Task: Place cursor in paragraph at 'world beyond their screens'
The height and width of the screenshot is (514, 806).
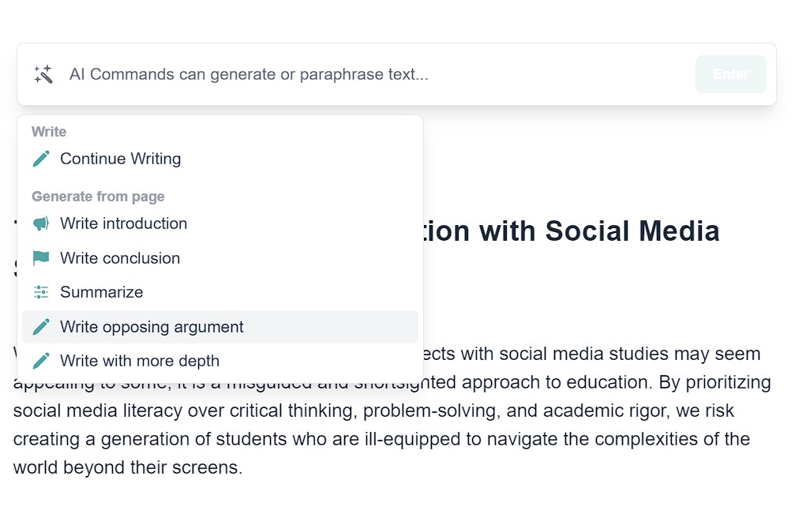Action: 127,467
